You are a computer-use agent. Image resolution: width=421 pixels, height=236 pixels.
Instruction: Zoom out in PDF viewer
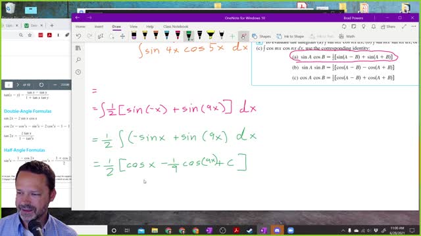(55, 85)
